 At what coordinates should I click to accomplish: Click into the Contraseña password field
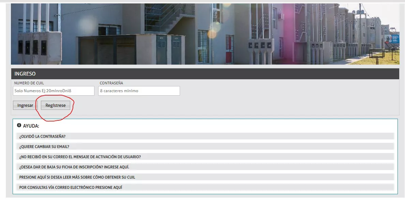[139, 91]
